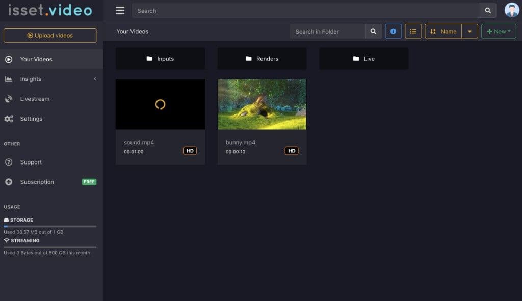Screen dimensions: 522x301
Task: Click the top Search field
Action: pos(306,11)
